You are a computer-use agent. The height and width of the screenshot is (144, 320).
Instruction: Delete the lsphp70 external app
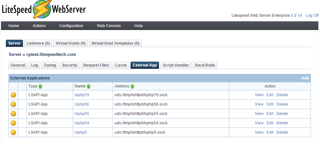click(x=282, y=95)
